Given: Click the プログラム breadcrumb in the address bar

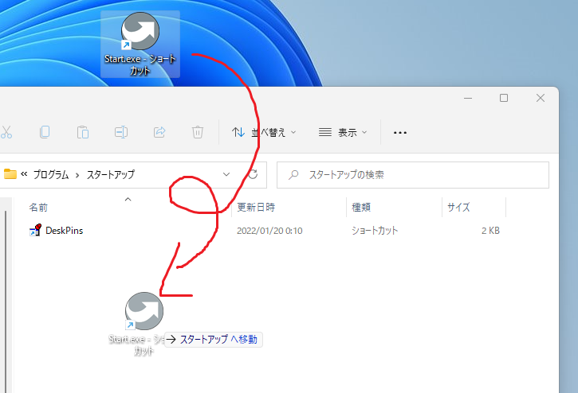Looking at the screenshot, I should [x=51, y=174].
